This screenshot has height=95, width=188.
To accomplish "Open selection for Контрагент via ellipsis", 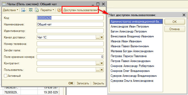I will [98, 63].
